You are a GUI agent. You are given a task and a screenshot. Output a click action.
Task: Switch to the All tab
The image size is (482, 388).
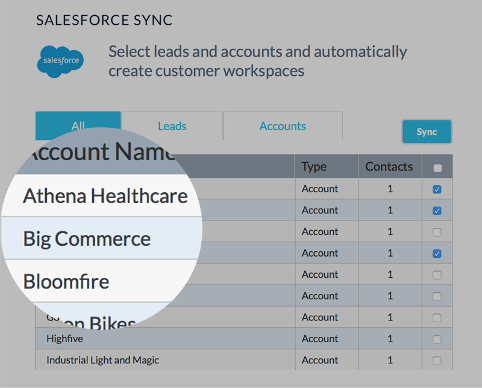78,125
